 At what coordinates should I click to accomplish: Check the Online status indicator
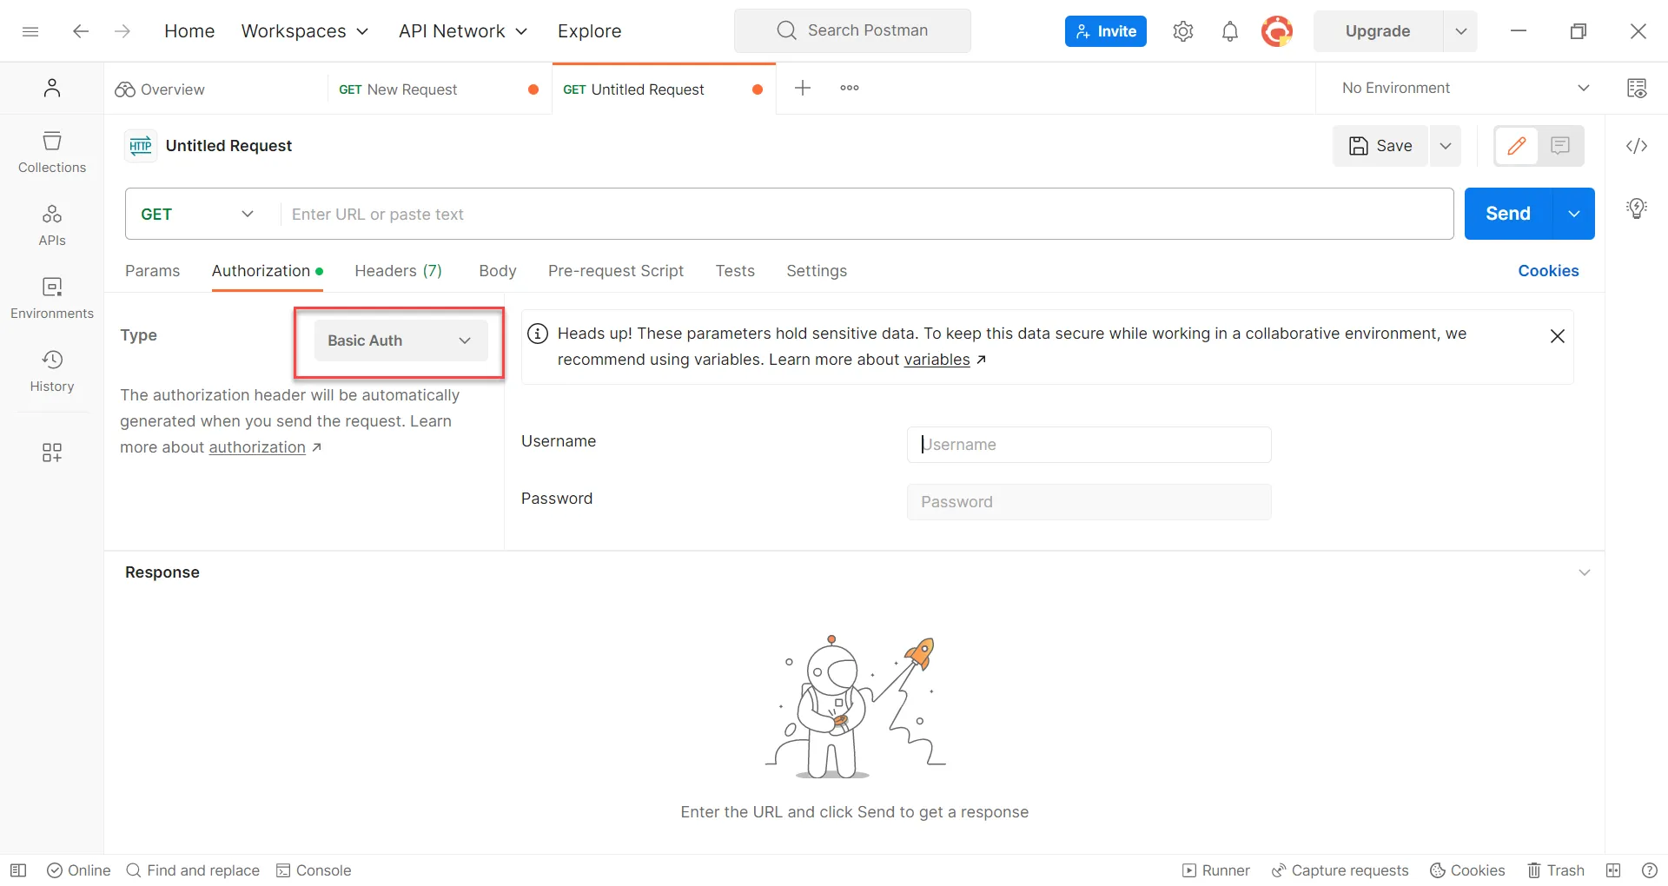tap(79, 870)
